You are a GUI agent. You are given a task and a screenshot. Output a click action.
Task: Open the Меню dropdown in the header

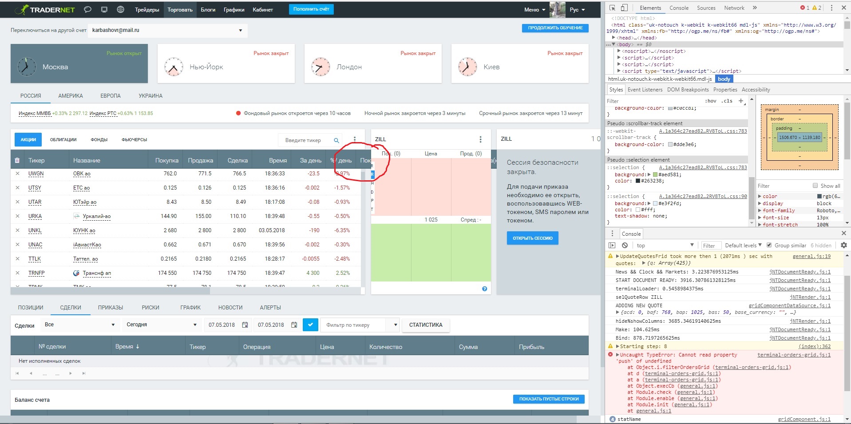tap(534, 10)
